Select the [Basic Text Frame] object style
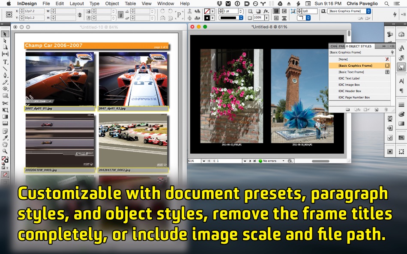This screenshot has width=407, height=254. pyautogui.click(x=360, y=72)
